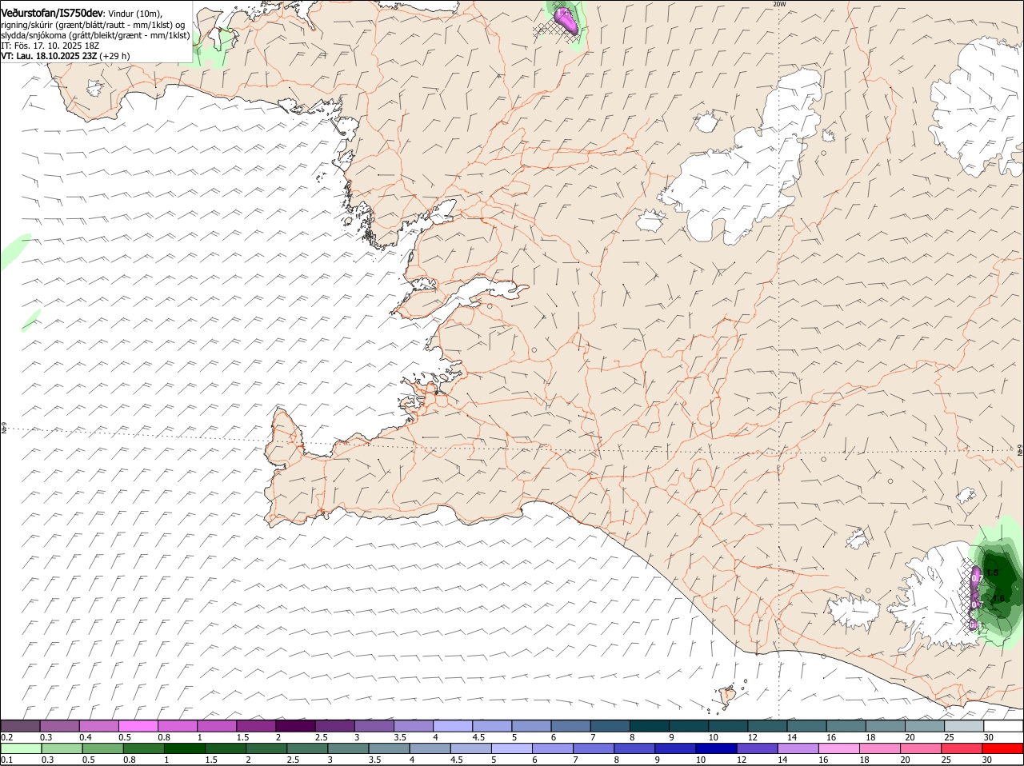Image resolution: width=1024 pixels, height=766 pixels.
Task: Click the 'VT: Lau. 18.10.2025 23Z' valid time
Action: click(x=49, y=56)
